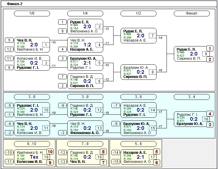Select Чех В. Н. in the 7...8 match

[x=78, y=162]
